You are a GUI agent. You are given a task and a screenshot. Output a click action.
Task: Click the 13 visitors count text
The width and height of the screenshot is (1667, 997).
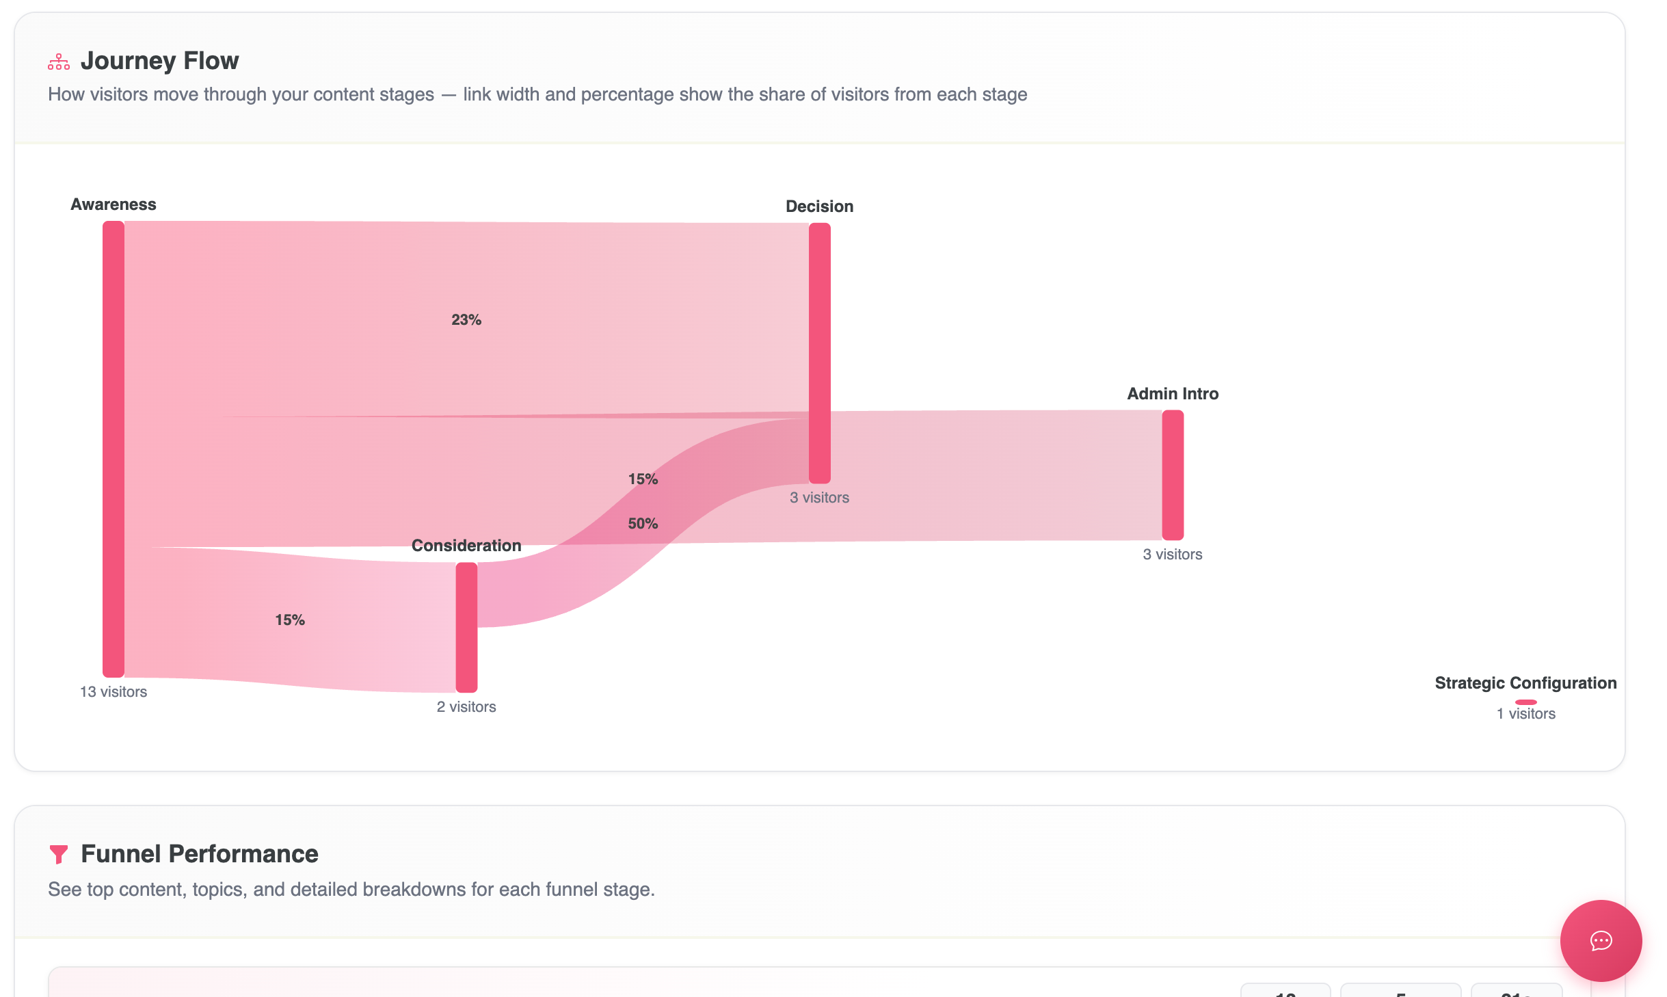pyautogui.click(x=114, y=692)
